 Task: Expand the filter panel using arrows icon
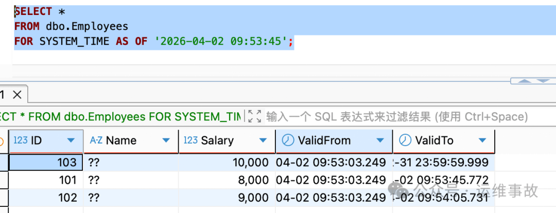pyautogui.click(x=254, y=117)
